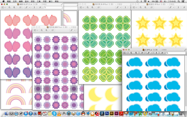Screen dimensions: 187x117
Task: Click the search field in butterfly window
Action: (x=53, y=7)
